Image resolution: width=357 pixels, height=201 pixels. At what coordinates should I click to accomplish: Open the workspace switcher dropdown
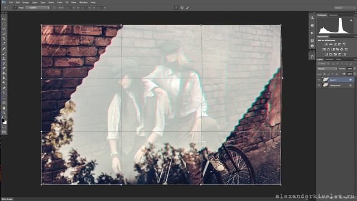345,8
